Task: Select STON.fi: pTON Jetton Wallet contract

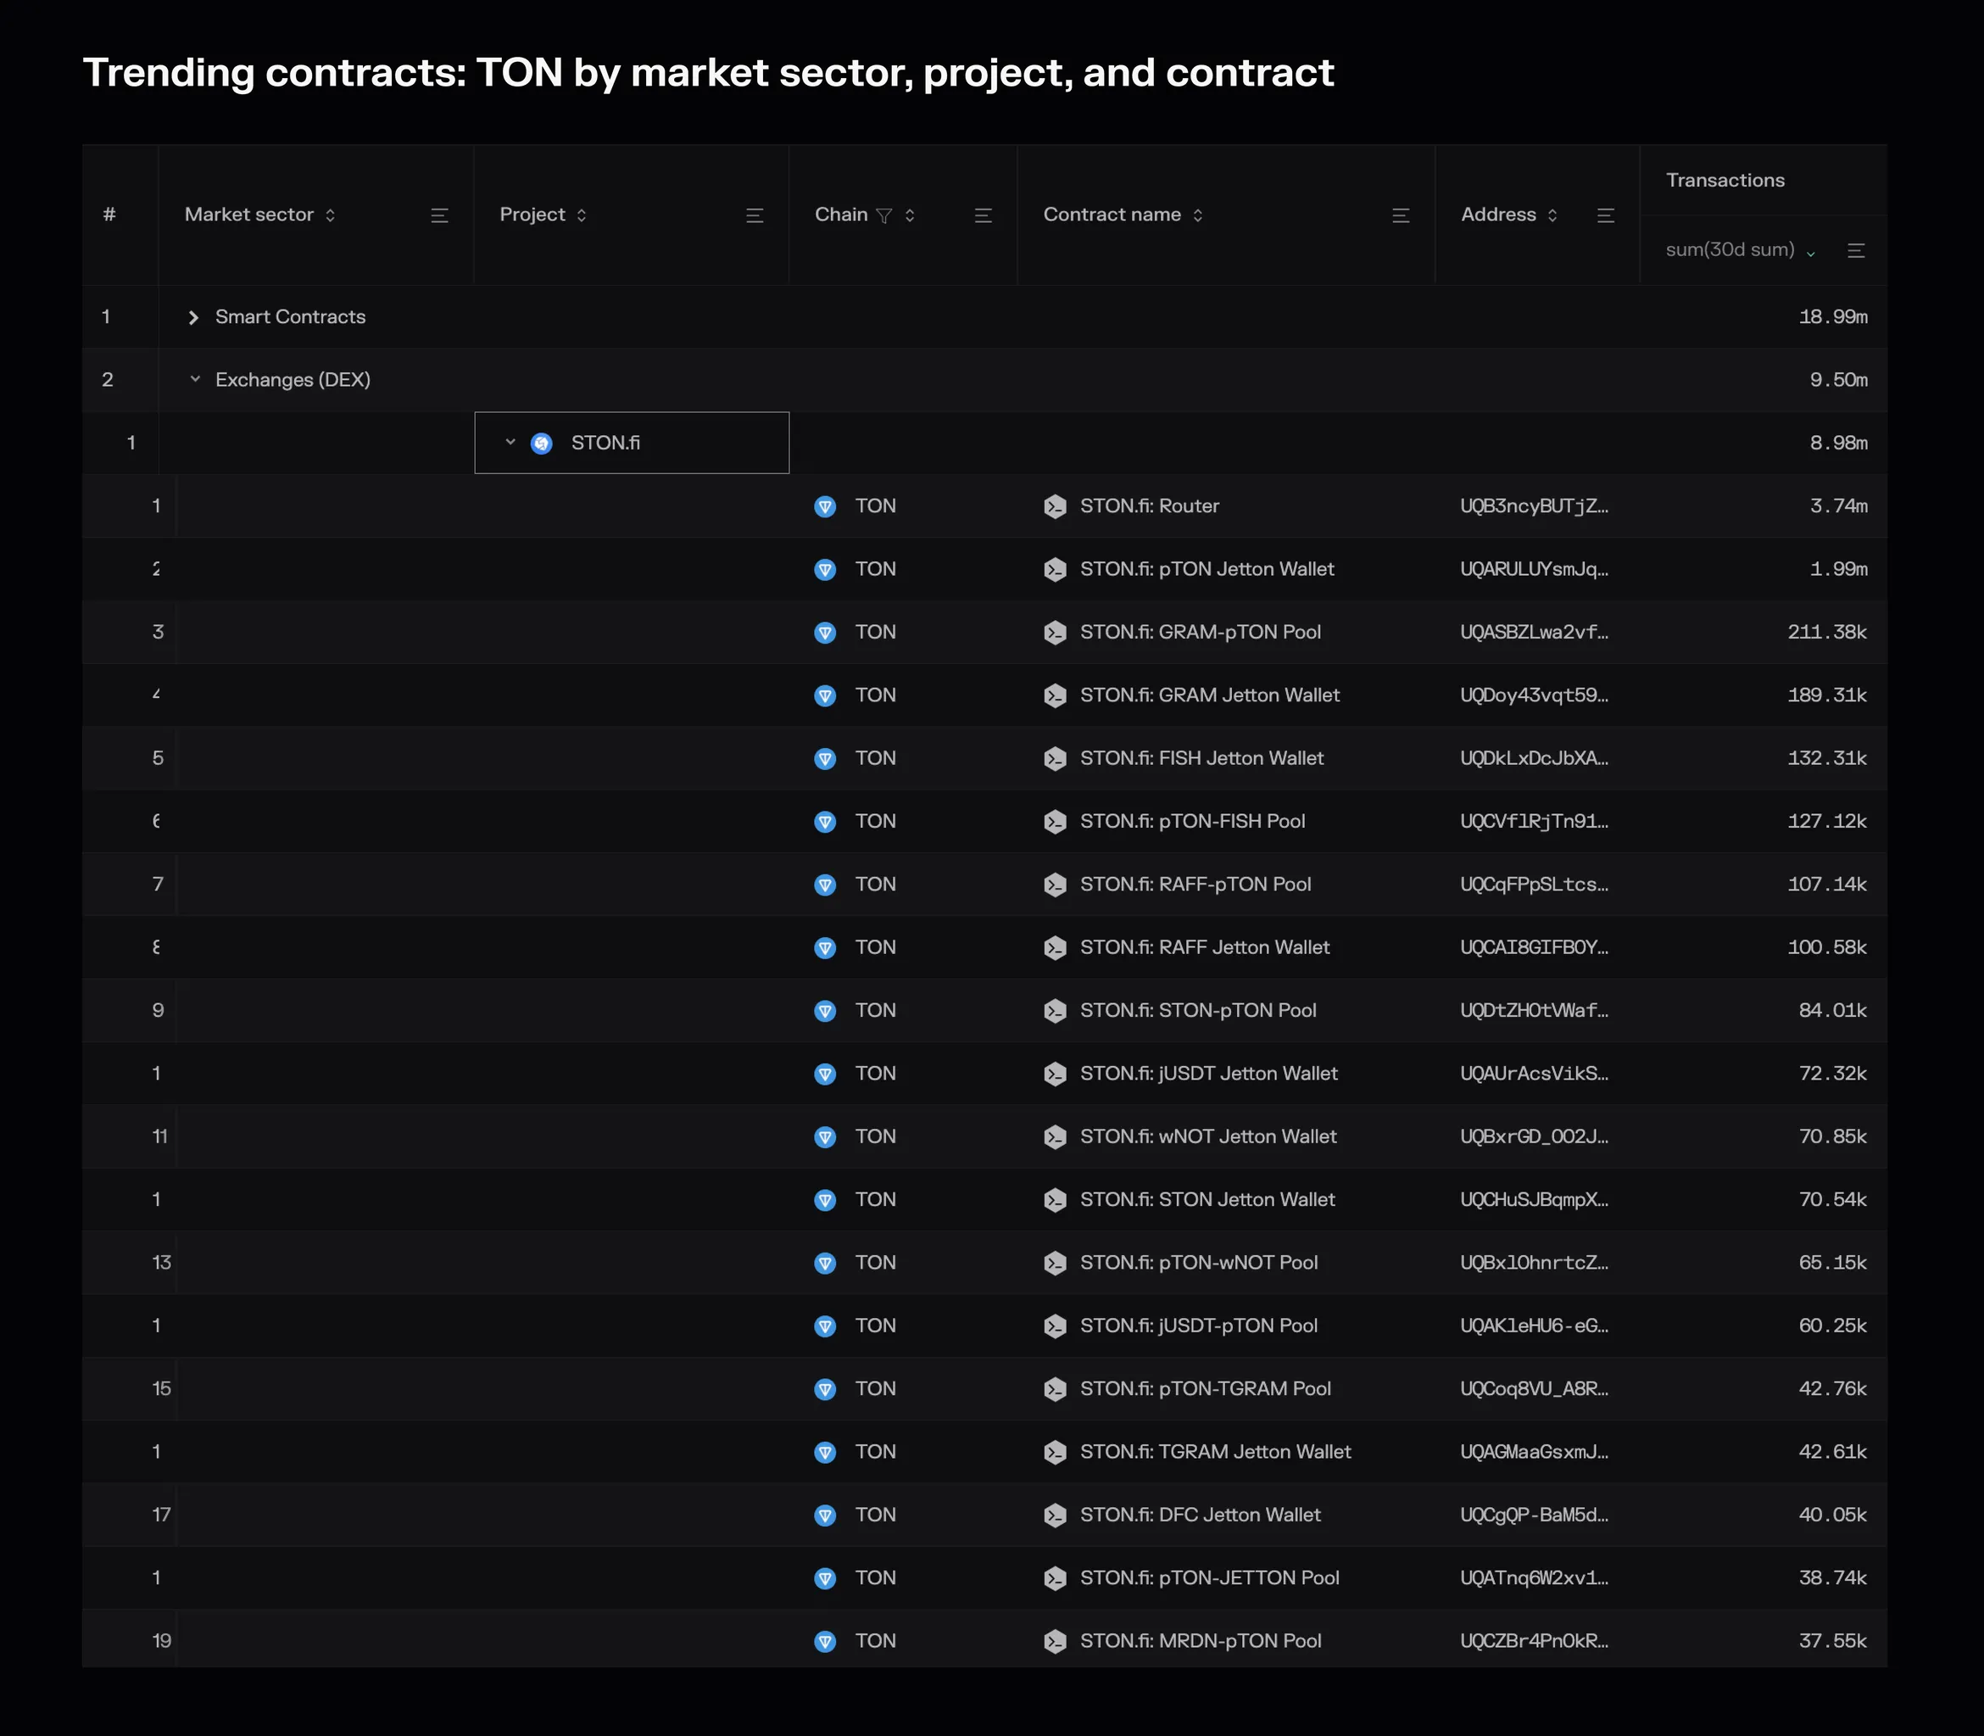Action: tap(1207, 570)
